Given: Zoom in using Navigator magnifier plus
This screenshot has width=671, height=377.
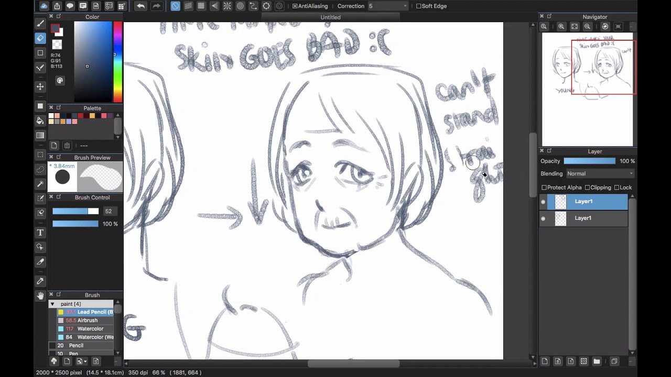Looking at the screenshot, I should click(x=561, y=26).
